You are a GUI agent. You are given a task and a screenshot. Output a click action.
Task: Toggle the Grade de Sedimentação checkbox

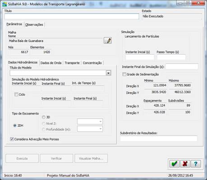click(124, 74)
